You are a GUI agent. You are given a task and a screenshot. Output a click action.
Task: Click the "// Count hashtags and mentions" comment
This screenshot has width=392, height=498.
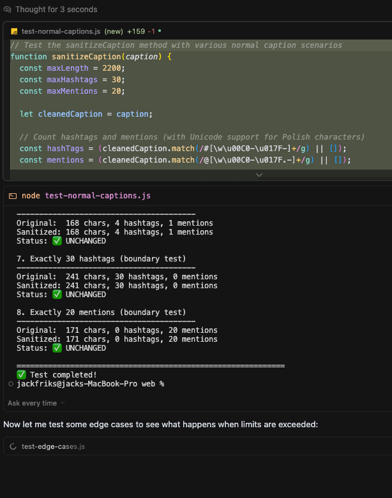pyautogui.click(x=192, y=137)
